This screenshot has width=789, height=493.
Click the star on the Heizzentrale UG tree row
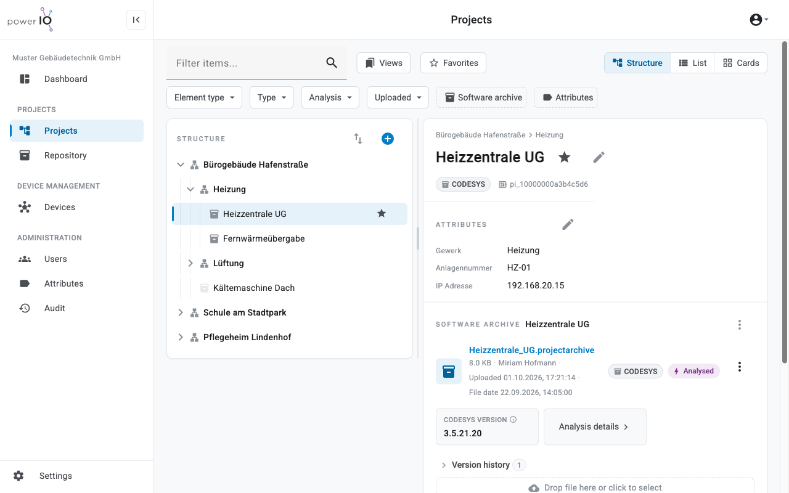382,213
